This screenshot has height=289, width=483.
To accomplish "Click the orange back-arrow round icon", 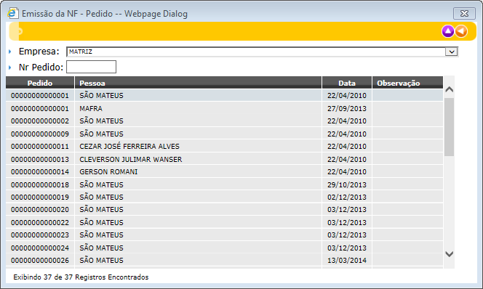I will [x=461, y=31].
